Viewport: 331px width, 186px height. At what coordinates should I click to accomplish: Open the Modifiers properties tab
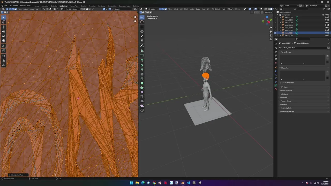coord(276,71)
